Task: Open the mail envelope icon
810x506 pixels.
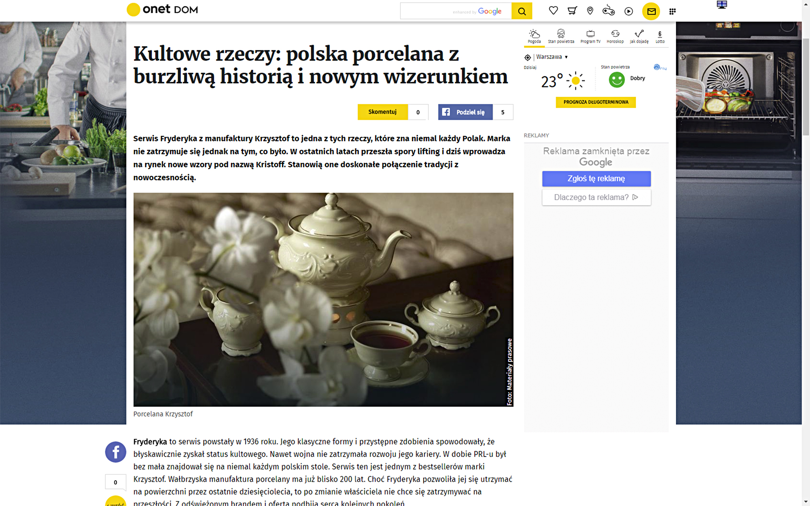Action: 651,11
